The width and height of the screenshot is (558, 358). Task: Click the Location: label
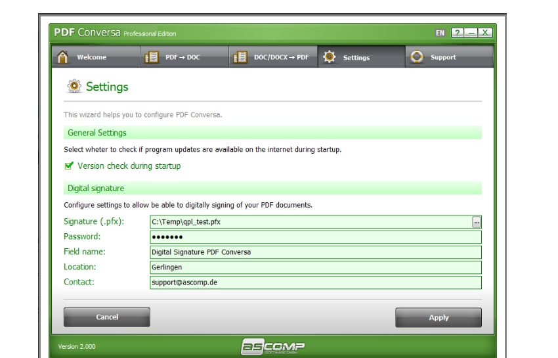click(79, 267)
